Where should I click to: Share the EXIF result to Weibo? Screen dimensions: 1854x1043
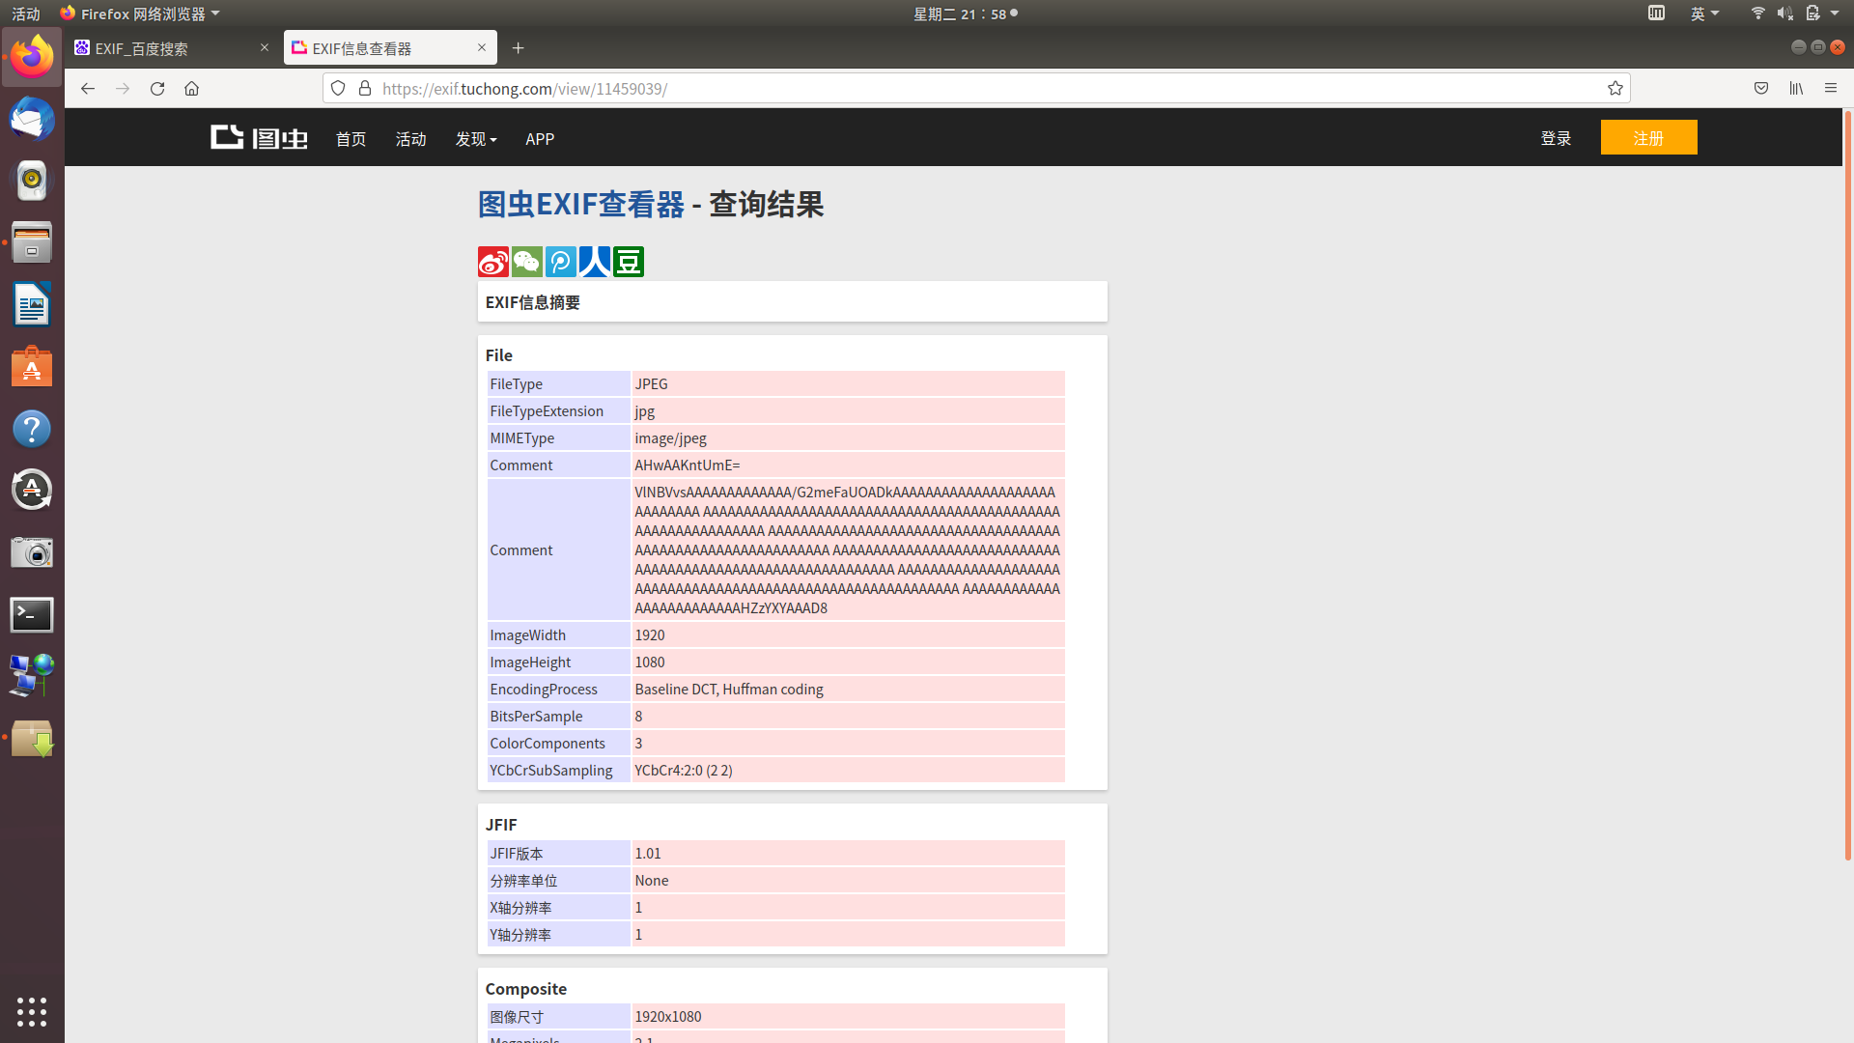[x=492, y=261]
